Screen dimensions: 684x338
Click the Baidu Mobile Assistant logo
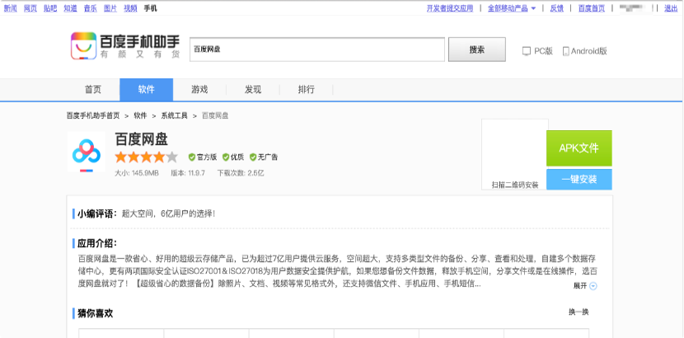point(125,46)
